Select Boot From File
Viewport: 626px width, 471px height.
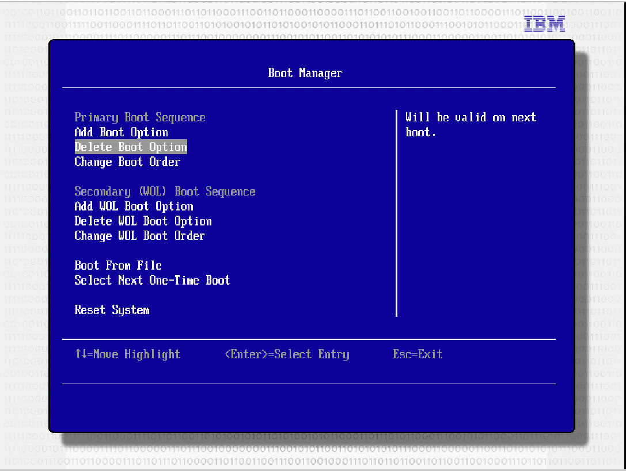coord(118,265)
